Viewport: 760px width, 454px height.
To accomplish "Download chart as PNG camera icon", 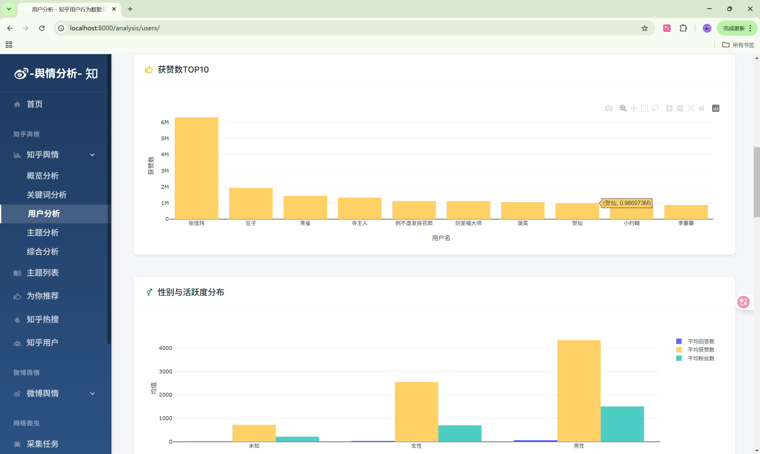I will click(609, 108).
